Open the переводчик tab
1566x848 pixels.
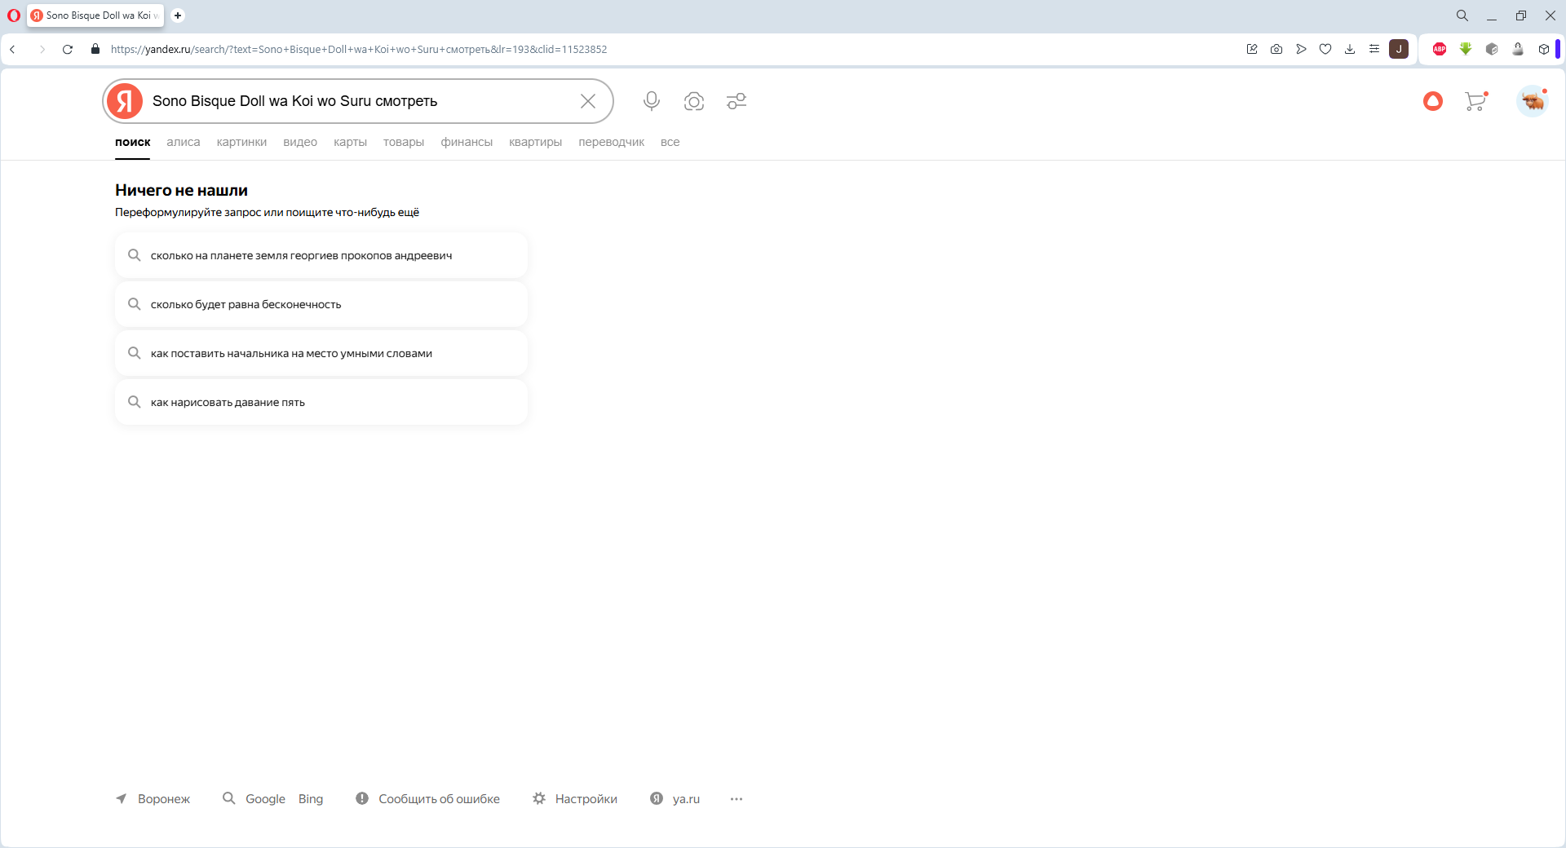tap(611, 142)
